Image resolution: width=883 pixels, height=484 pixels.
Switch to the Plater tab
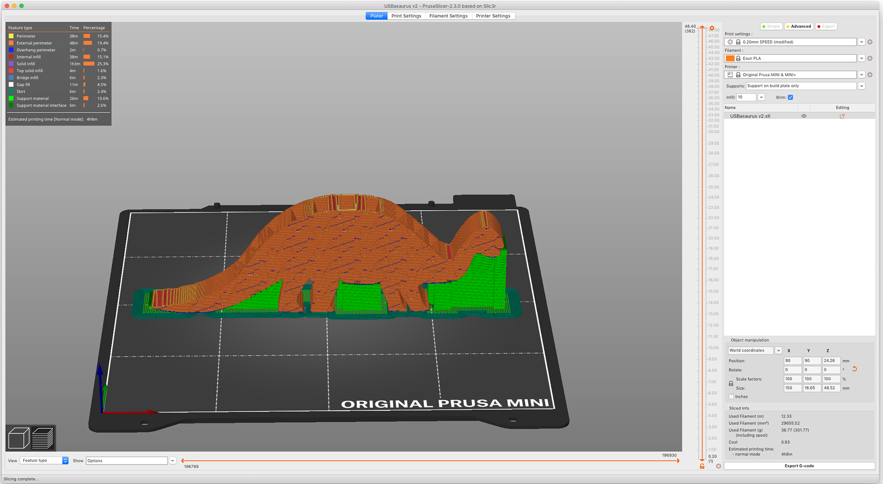pos(377,16)
